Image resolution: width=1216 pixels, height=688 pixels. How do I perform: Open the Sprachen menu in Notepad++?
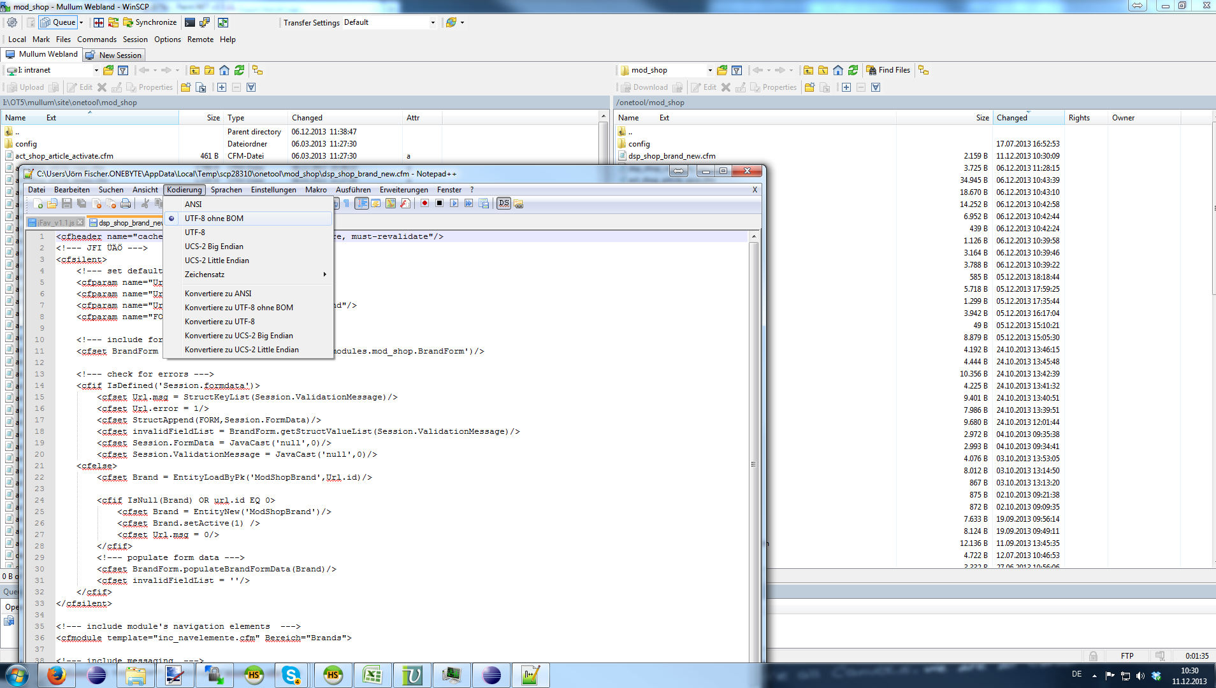point(226,190)
